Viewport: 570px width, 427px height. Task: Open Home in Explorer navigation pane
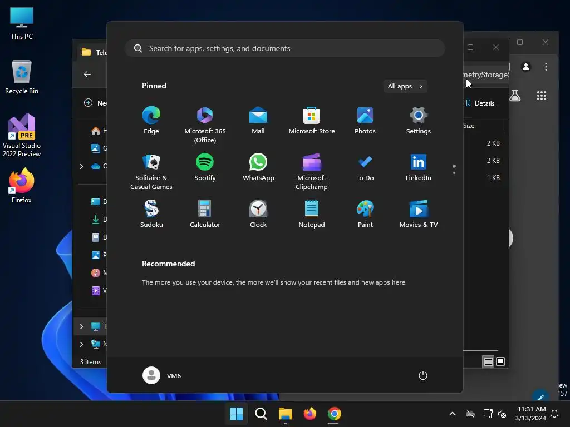99,131
